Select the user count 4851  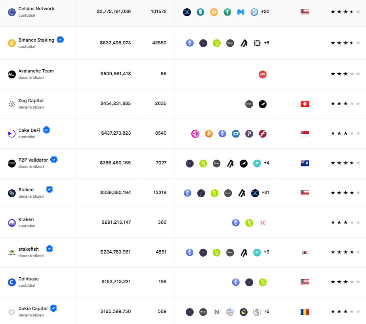coord(161,252)
